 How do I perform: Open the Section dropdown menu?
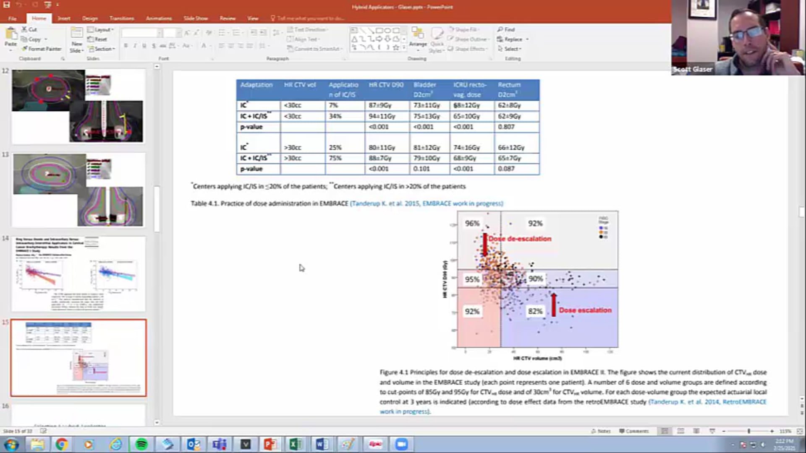tap(103, 49)
